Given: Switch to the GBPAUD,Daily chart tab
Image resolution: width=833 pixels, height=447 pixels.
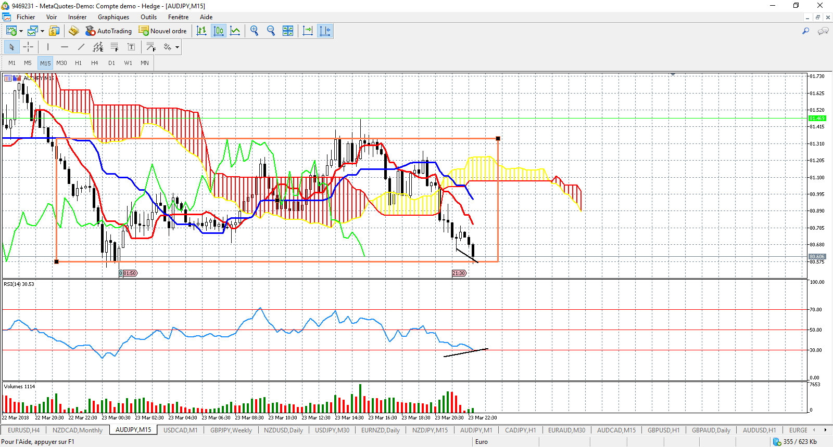Looking at the screenshot, I should point(711,430).
